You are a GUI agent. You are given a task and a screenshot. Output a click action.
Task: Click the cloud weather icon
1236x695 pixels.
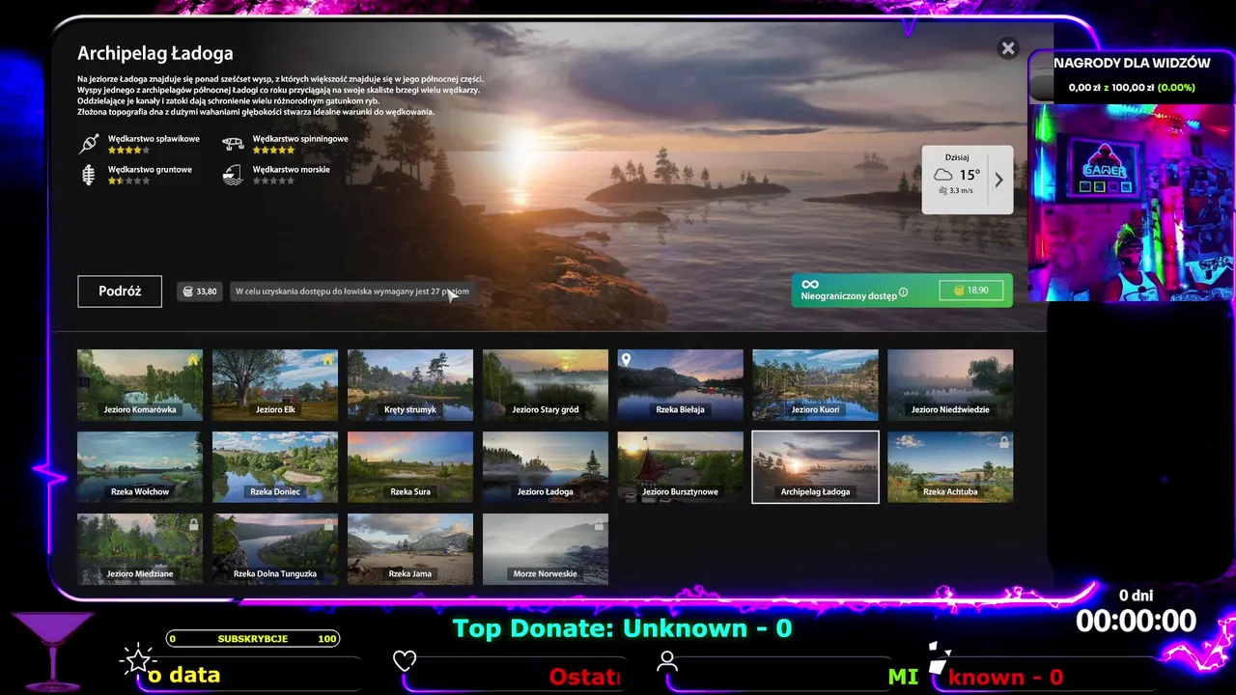click(942, 175)
